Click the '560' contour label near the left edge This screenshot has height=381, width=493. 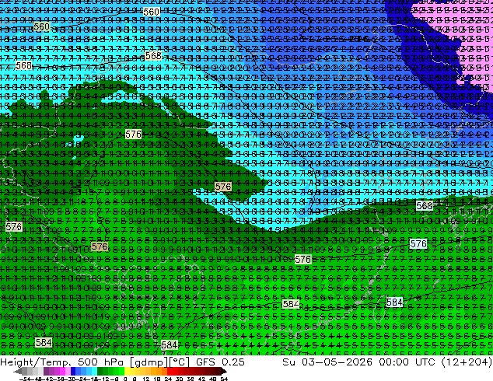coord(41,26)
